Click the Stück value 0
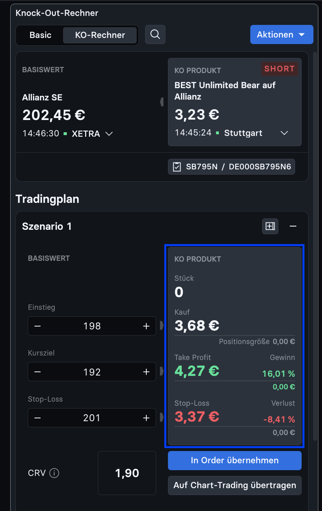The width and height of the screenshot is (322, 511). point(179,292)
